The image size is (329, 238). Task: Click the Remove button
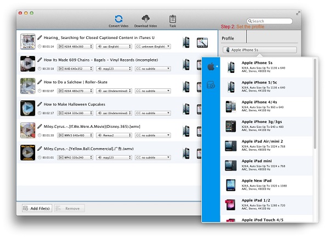pyautogui.click(x=70, y=208)
